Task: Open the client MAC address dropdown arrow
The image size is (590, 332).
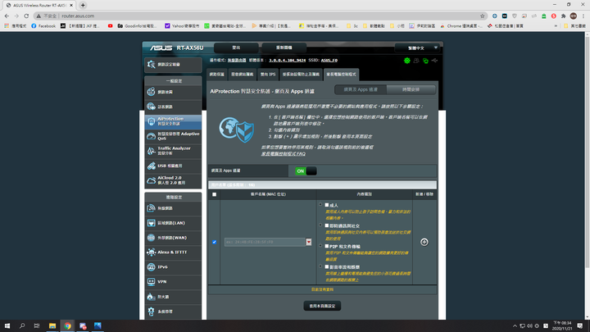Action: [x=309, y=242]
